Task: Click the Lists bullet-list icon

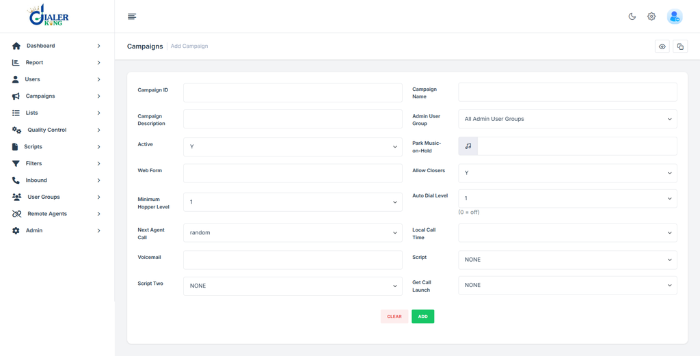Action: coord(16,113)
